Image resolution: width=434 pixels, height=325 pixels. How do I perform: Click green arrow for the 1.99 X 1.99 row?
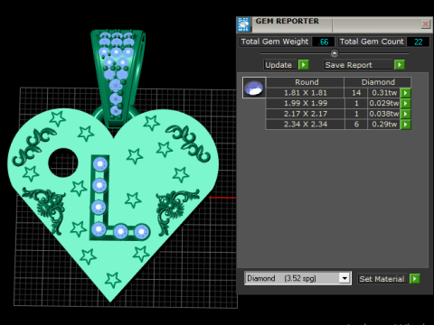[406, 103]
